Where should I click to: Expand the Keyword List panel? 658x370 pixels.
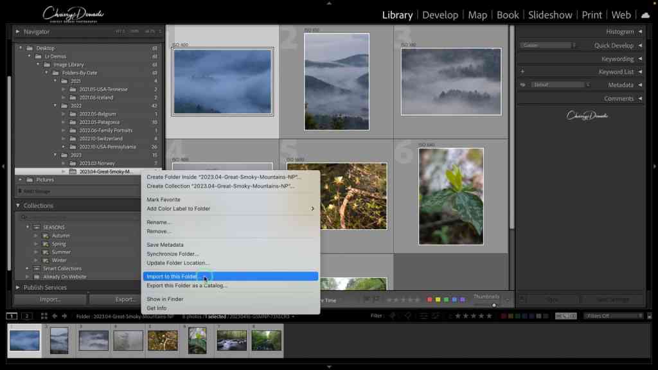(x=640, y=72)
